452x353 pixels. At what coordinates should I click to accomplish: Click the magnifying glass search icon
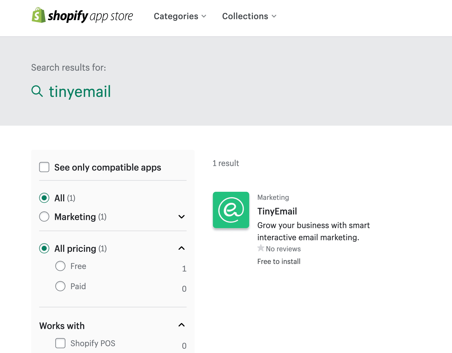(37, 91)
